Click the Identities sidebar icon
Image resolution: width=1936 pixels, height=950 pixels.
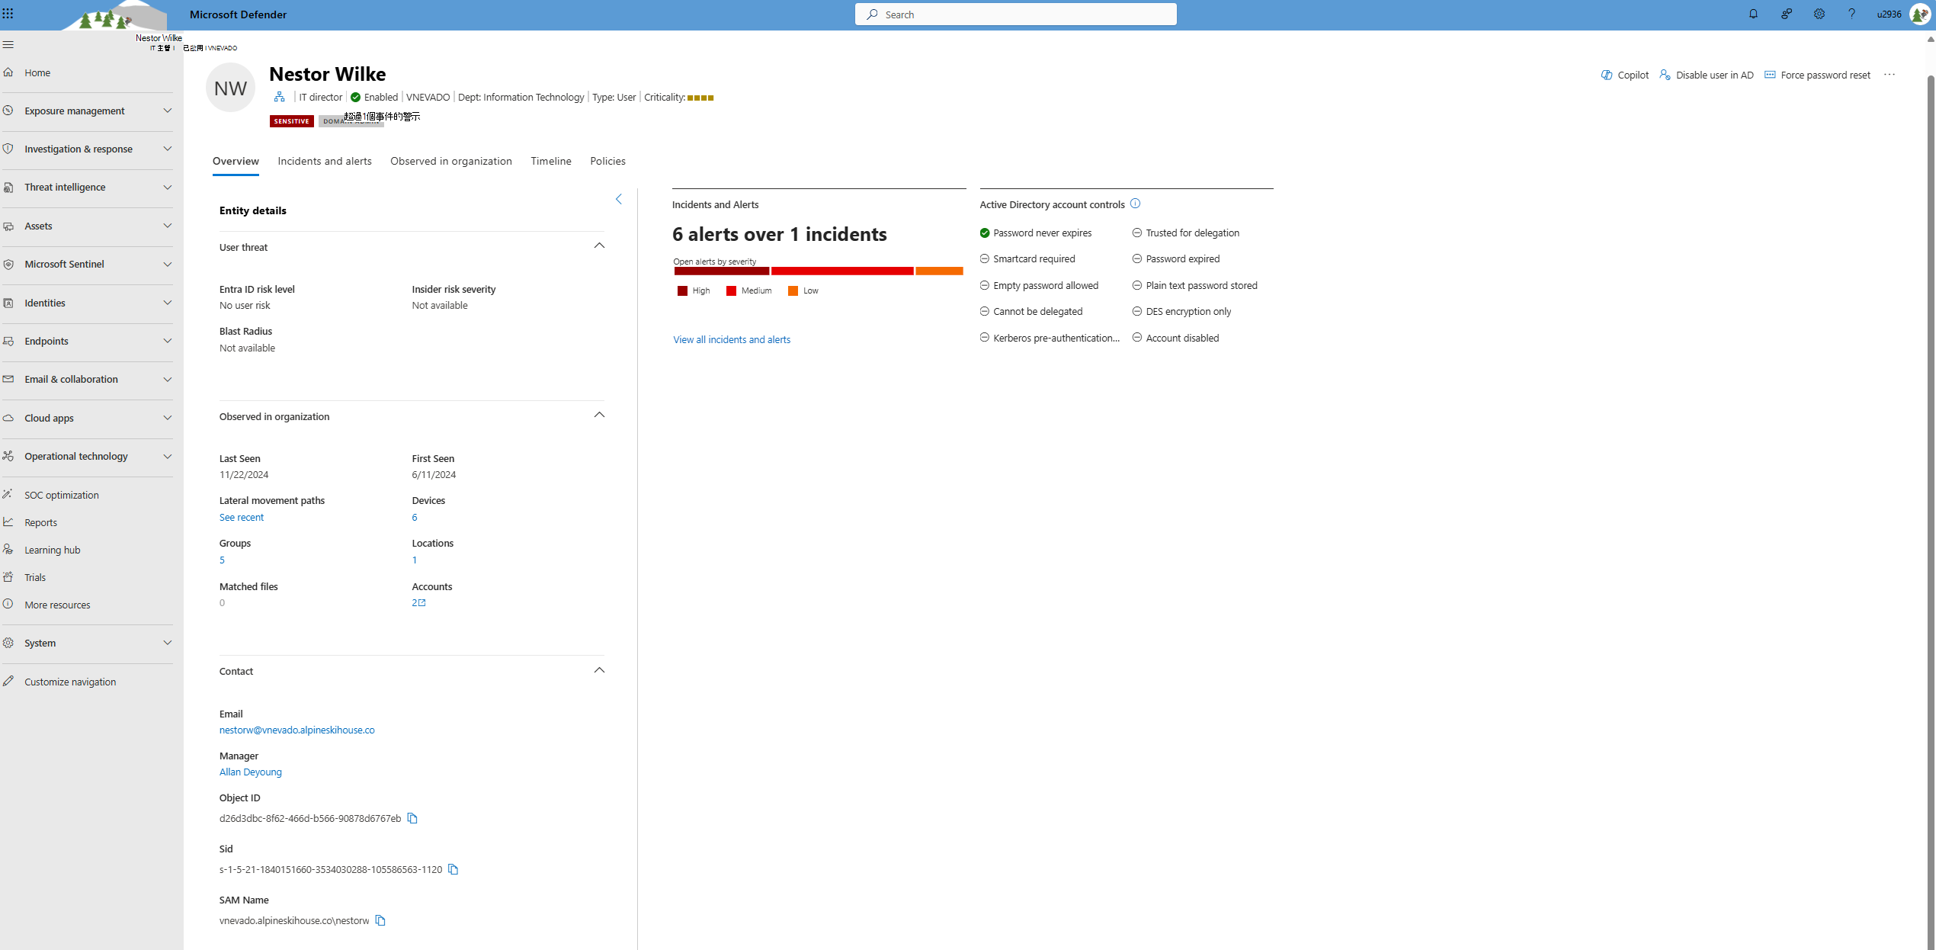point(10,303)
